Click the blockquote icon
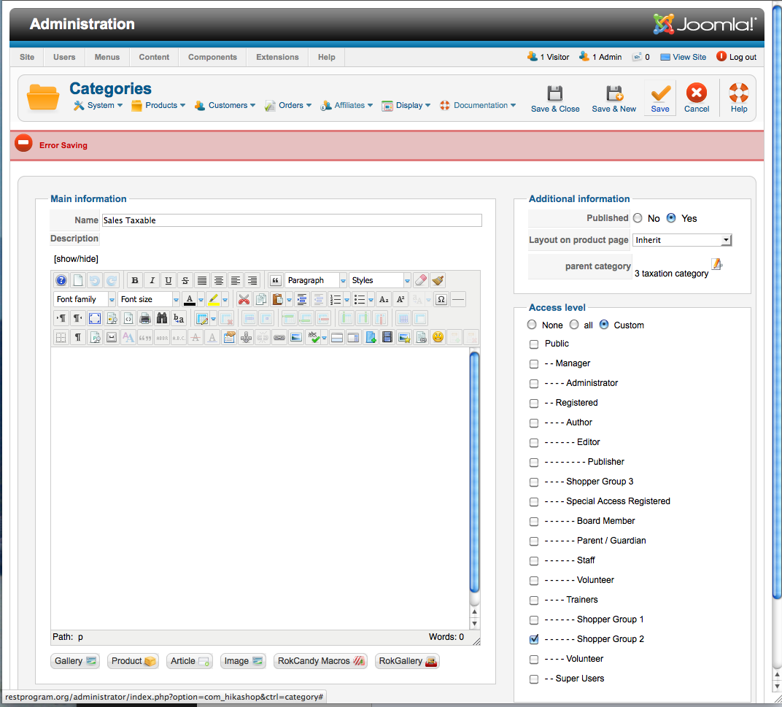The height and width of the screenshot is (707, 782). pyautogui.click(x=275, y=280)
